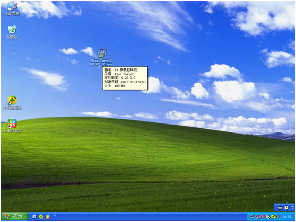Click the language bar help icon
This screenshot has width=296, height=222.
[286, 208]
